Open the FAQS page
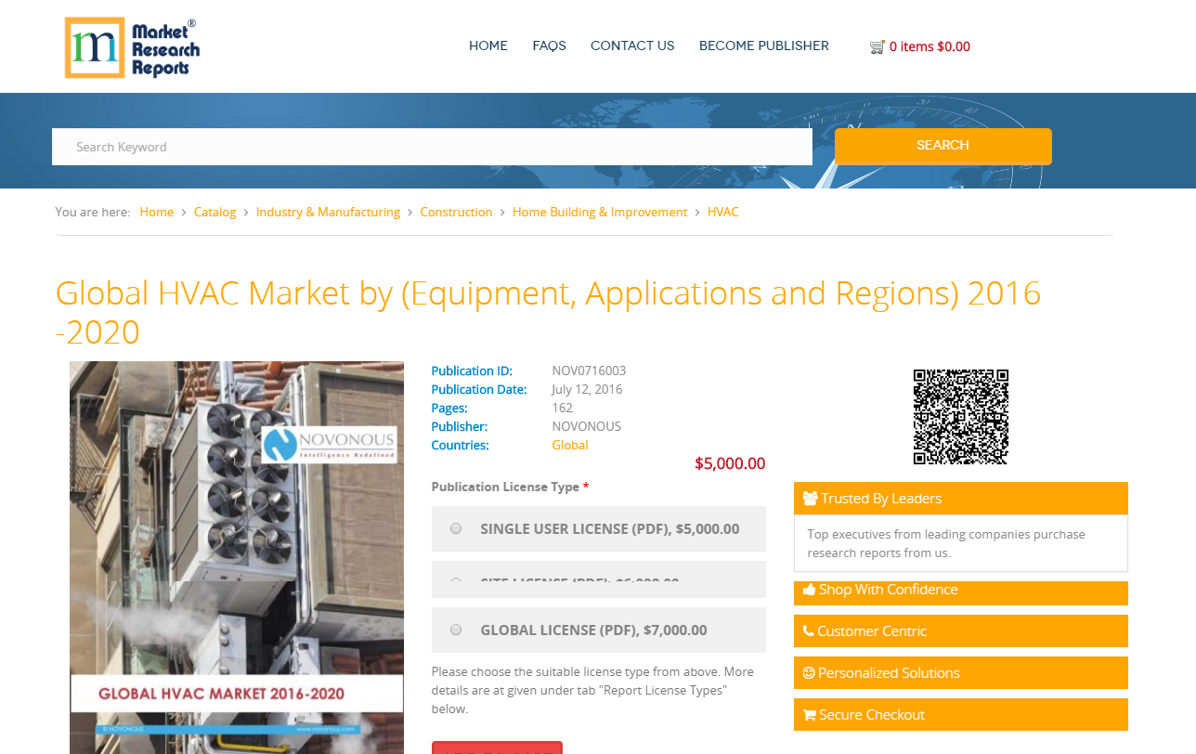Viewport: 1196px width, 754px height. (549, 45)
